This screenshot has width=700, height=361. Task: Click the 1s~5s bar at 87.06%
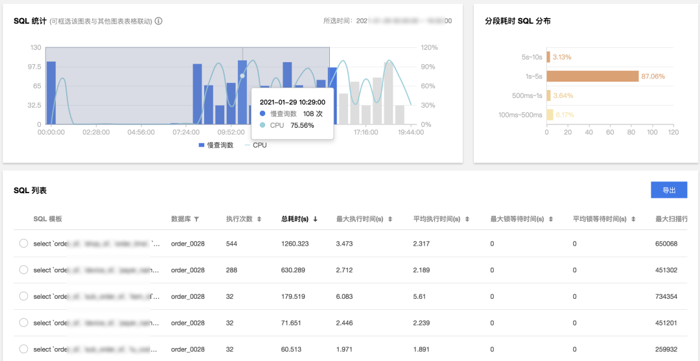tap(592, 76)
